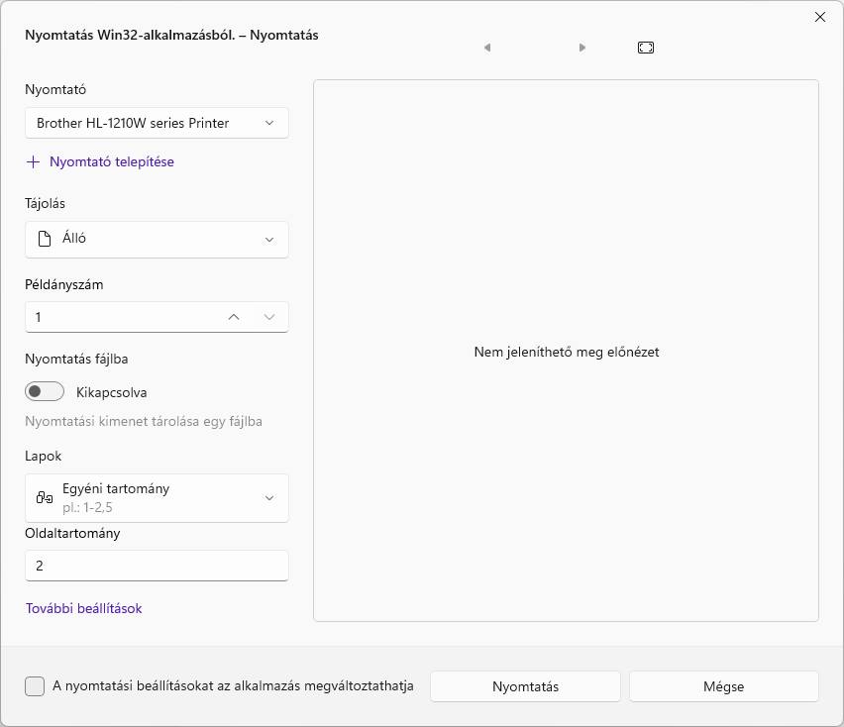Go to previous preview page arrow
The image size is (844, 727).
486,47
